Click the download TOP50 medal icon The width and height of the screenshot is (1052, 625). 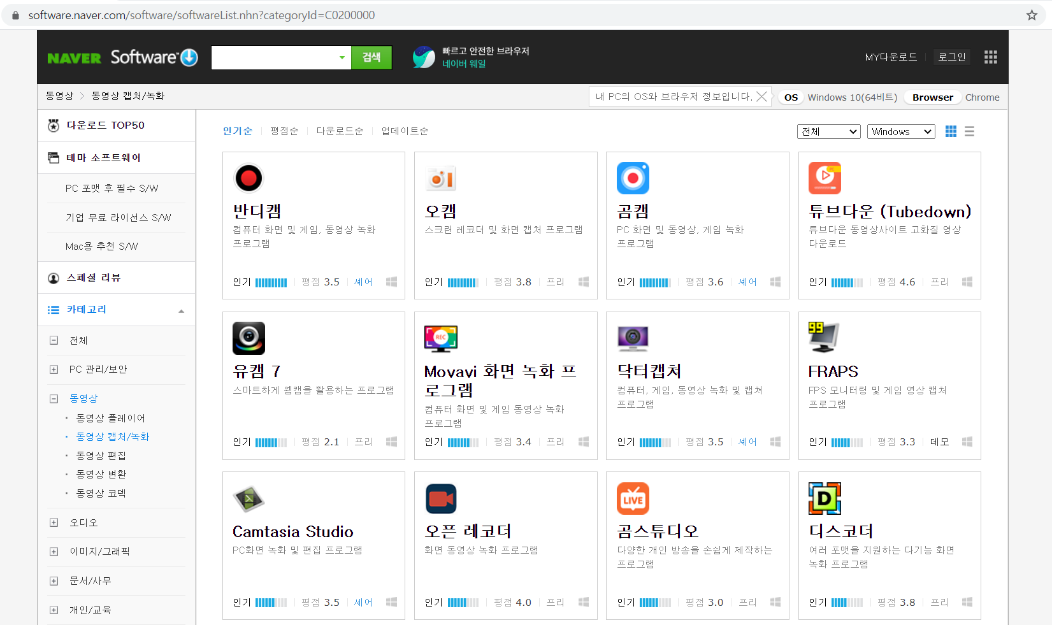click(54, 126)
